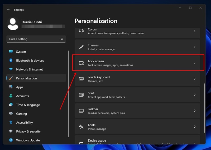
Task: Open Taskbar settings via its chevron
Action: coord(195,111)
